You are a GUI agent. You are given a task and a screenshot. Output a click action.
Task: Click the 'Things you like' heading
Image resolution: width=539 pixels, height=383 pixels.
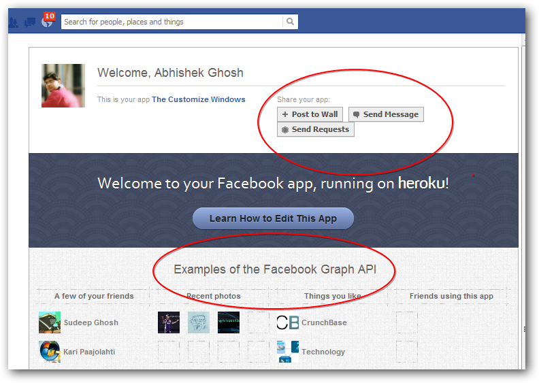[332, 296]
